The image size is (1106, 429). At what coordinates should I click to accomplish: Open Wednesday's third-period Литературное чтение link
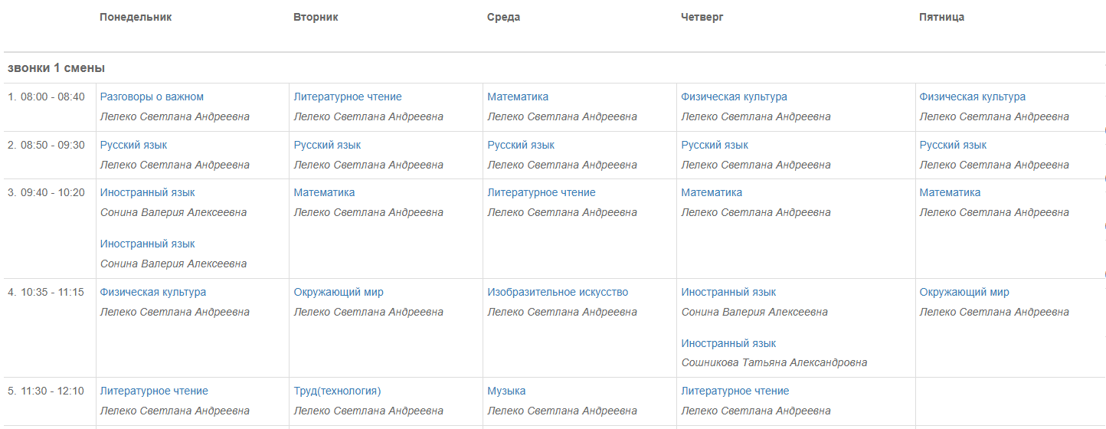point(542,192)
